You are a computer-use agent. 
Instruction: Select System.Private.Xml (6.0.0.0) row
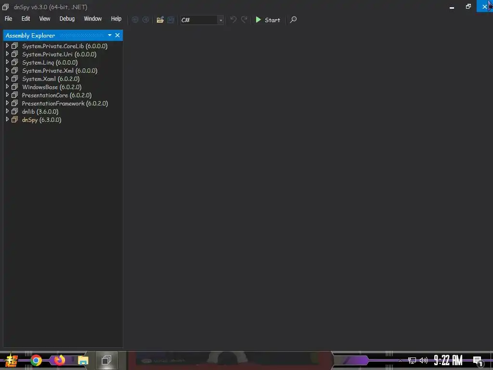pos(60,71)
